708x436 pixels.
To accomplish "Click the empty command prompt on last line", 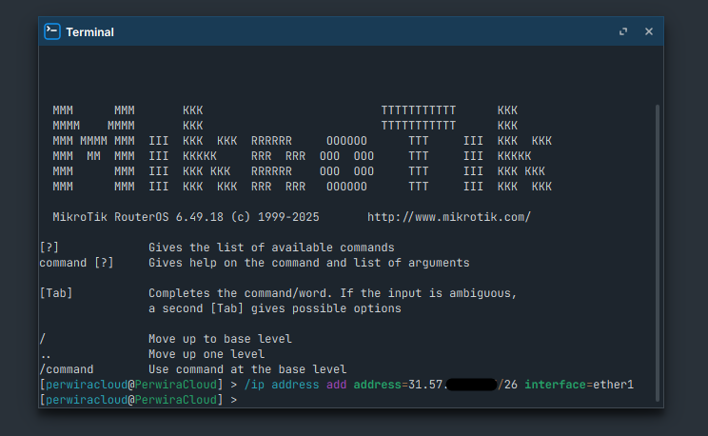I will [138, 400].
